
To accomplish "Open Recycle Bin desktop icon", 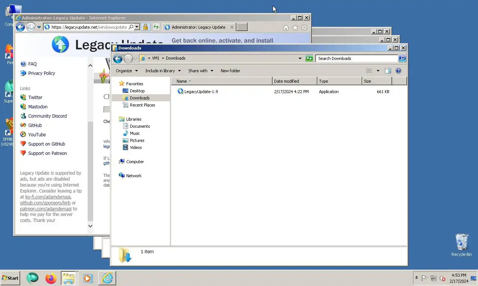I will [462, 245].
